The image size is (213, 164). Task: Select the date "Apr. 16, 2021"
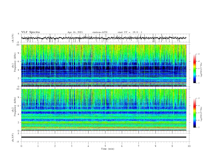point(75,32)
